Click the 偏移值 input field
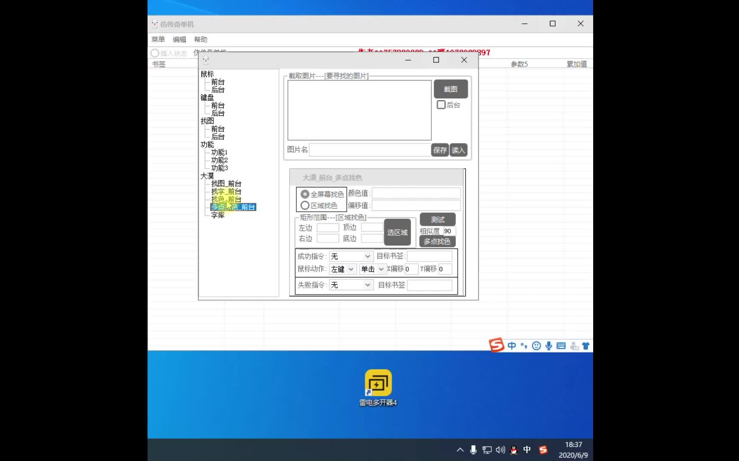The image size is (739, 461). [416, 205]
